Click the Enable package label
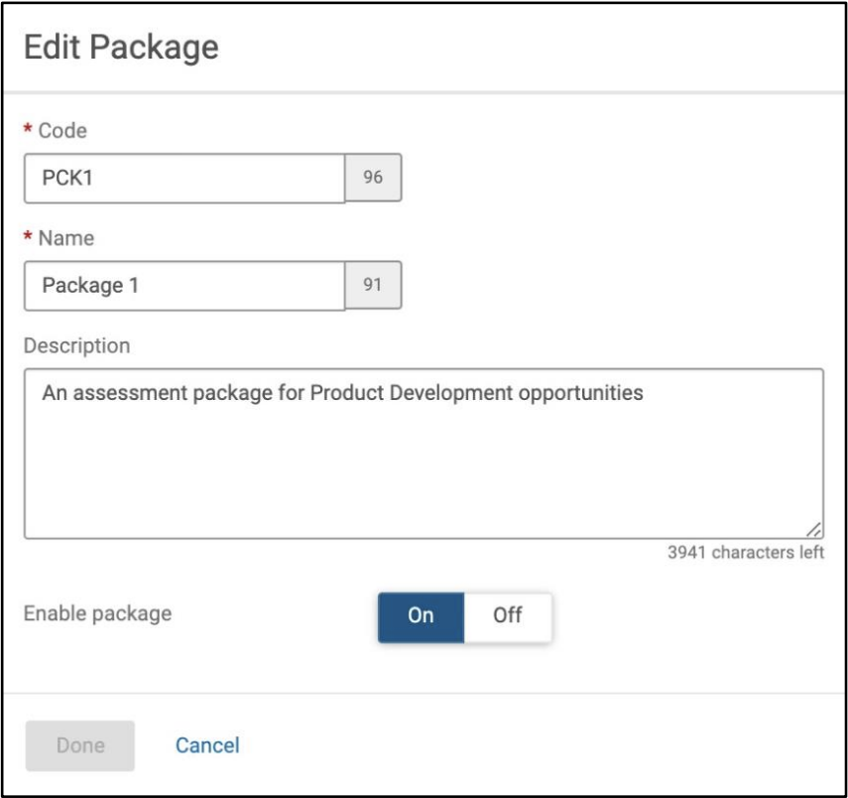The width and height of the screenshot is (848, 798). [97, 613]
